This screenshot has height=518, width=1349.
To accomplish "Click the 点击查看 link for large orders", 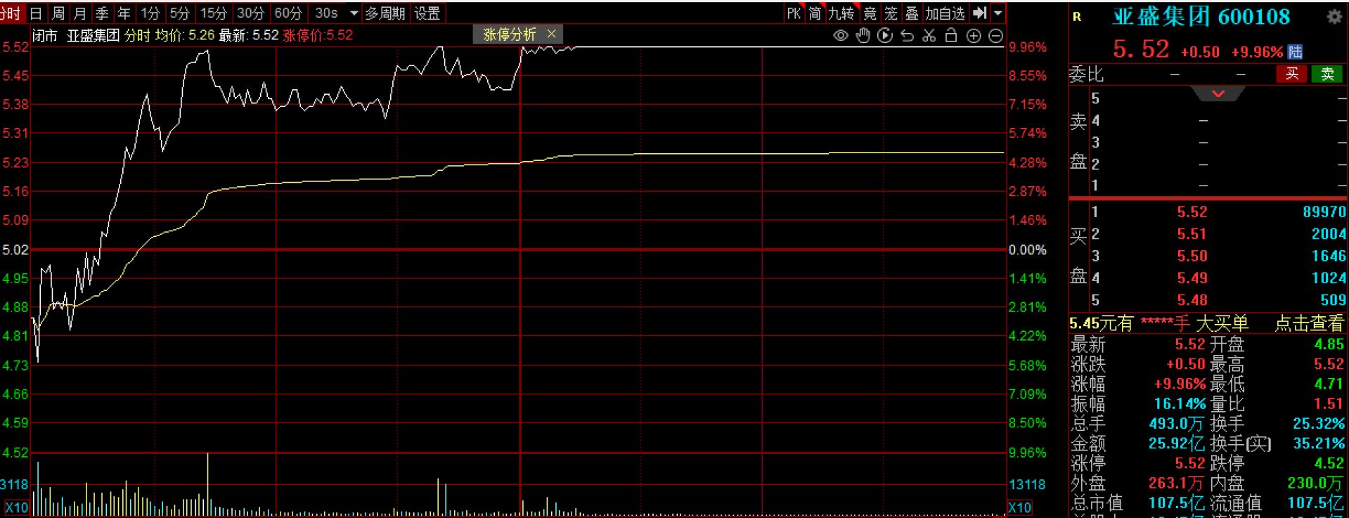I will pos(1309,323).
